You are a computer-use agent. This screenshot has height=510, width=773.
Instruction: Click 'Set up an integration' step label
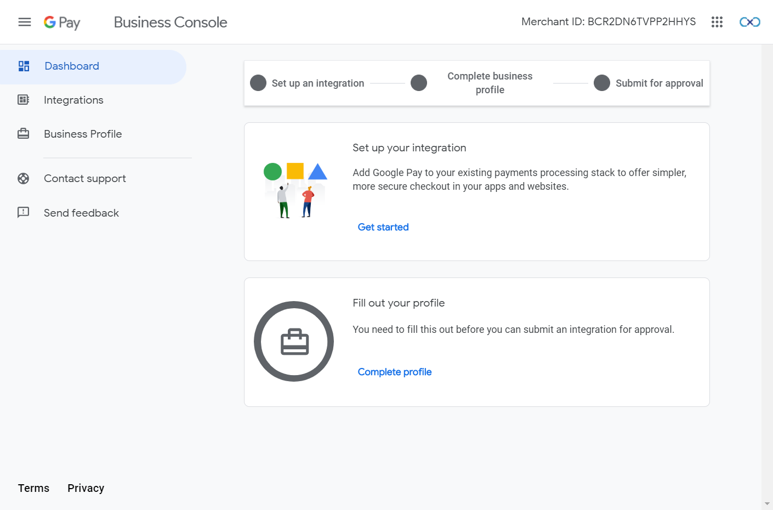point(318,83)
